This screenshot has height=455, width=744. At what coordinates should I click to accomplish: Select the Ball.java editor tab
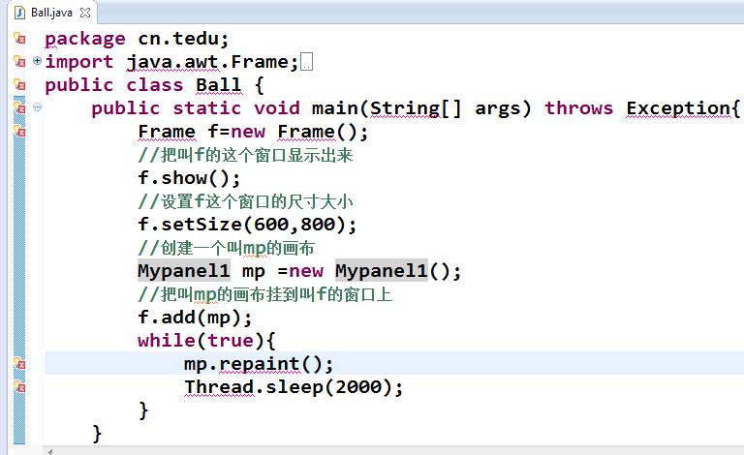(51, 13)
